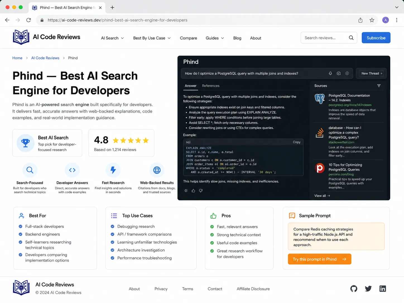Click the 4.8 star rating card

(121, 143)
